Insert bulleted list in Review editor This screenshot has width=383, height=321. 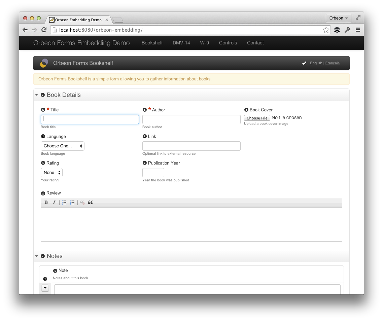pyautogui.click(x=64, y=203)
